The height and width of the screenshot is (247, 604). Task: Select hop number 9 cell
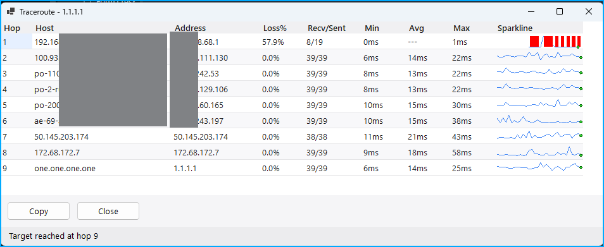(x=16, y=168)
